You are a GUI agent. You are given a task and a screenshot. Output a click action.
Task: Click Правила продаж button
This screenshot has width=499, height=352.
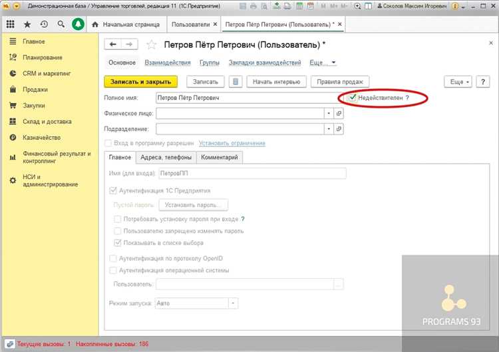[340, 82]
